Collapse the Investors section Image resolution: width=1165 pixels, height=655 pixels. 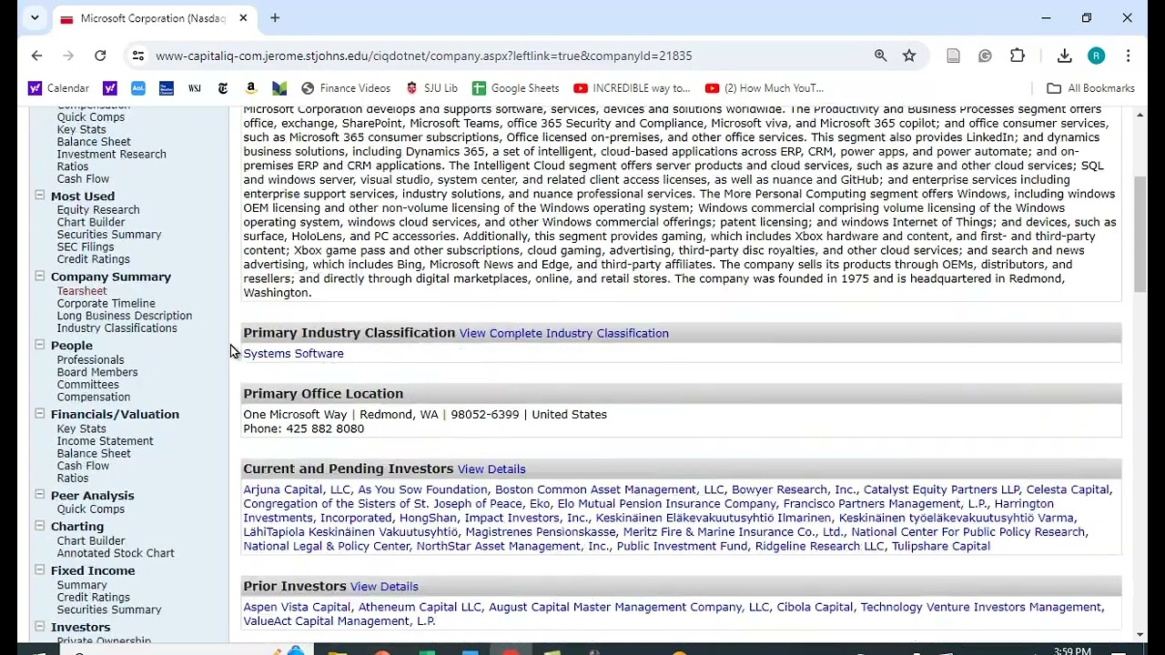(39, 626)
